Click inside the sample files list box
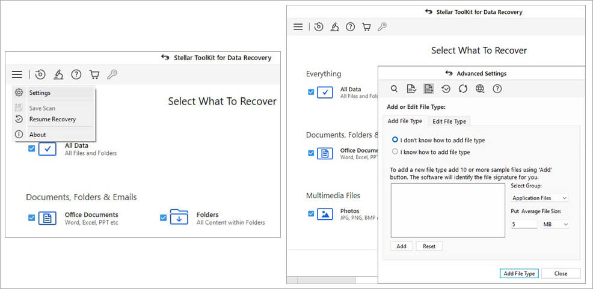 (x=448, y=210)
